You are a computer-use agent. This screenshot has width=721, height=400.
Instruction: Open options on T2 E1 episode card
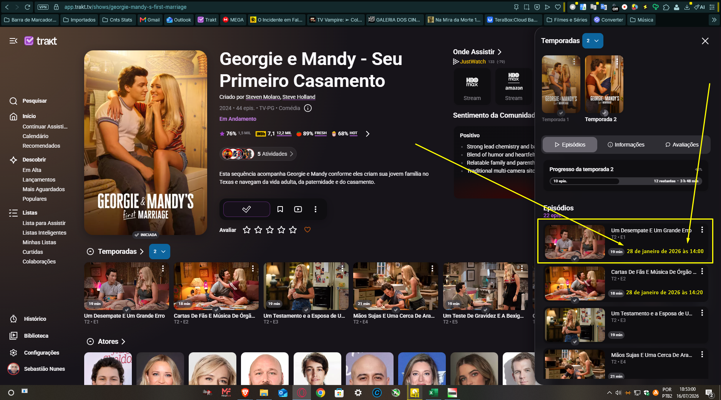[x=163, y=268]
